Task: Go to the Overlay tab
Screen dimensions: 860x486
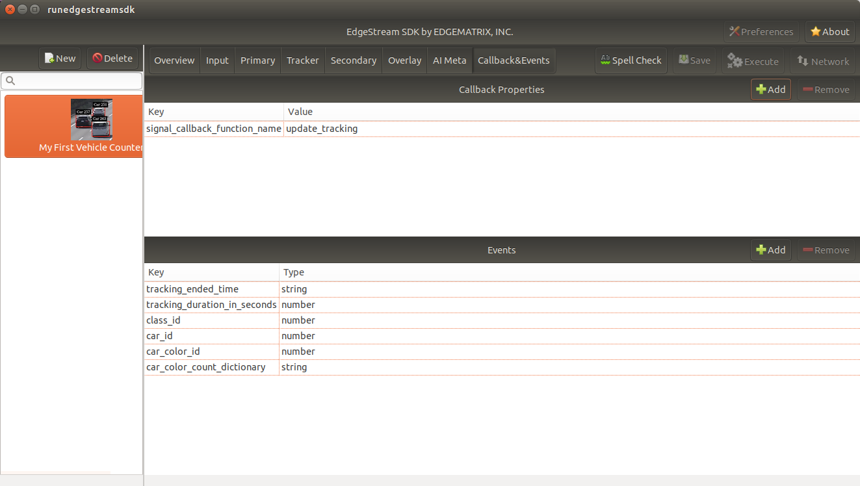Action: tap(404, 60)
